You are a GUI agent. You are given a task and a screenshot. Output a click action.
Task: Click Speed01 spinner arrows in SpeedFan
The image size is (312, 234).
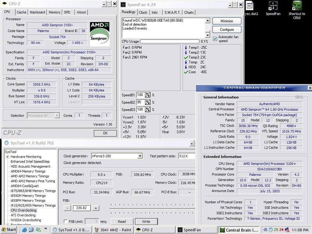148,95
